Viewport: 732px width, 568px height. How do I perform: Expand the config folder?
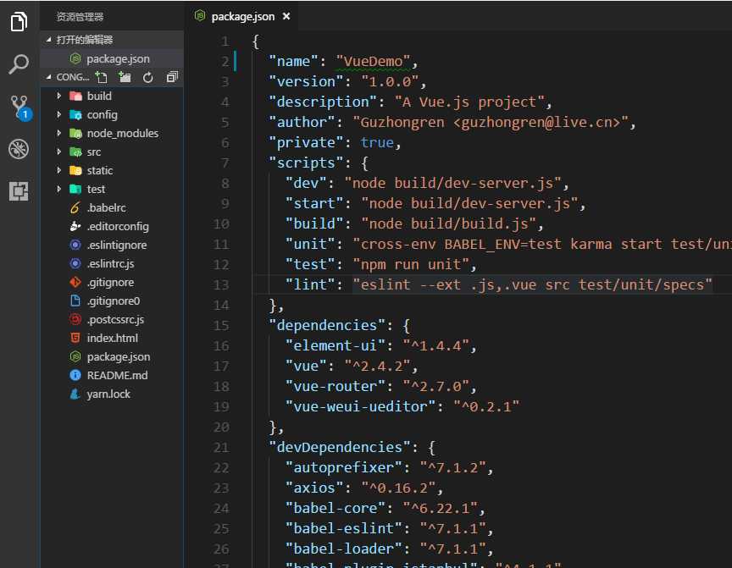58,114
